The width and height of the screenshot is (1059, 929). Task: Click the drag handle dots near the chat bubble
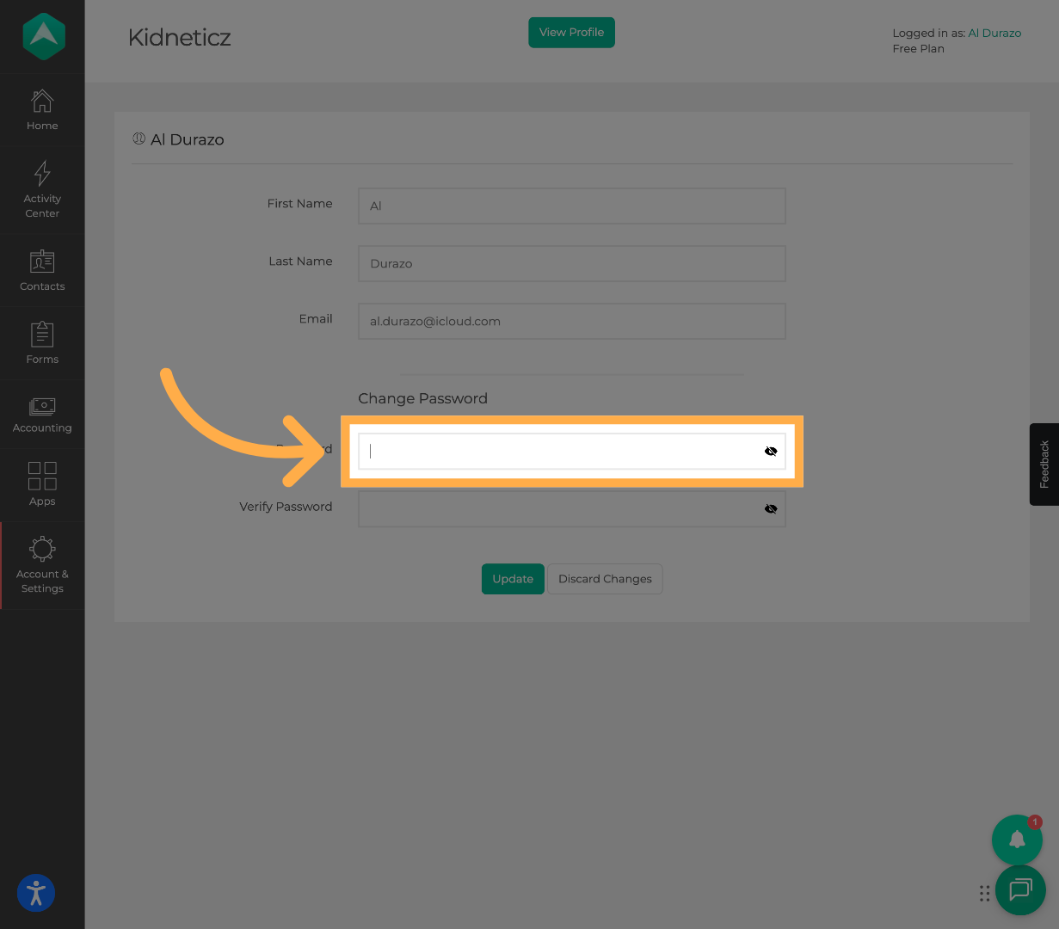click(x=984, y=893)
